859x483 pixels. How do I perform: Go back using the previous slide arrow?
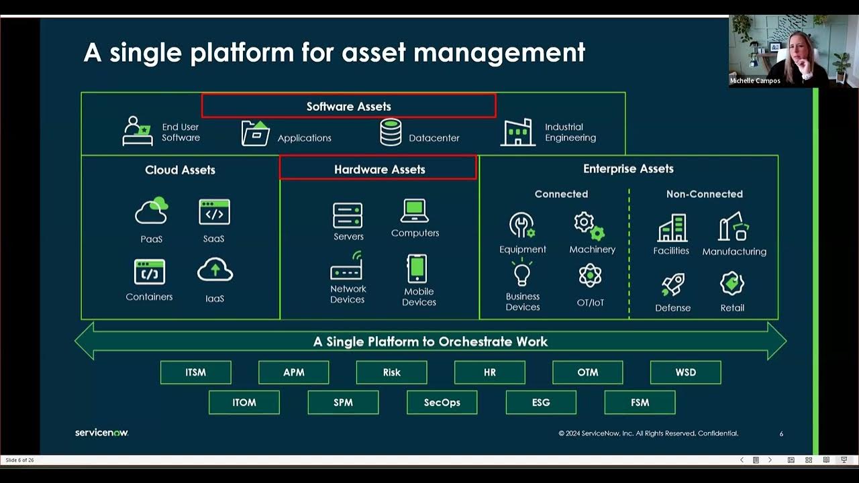(x=742, y=460)
